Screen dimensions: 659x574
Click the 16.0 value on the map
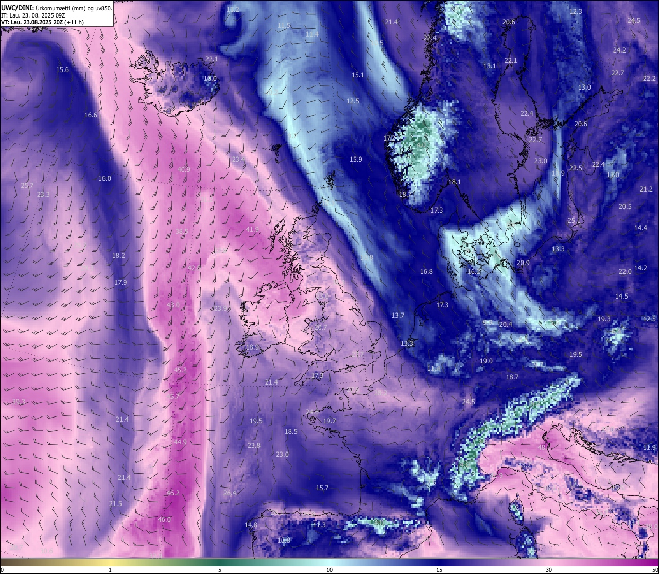(x=105, y=178)
